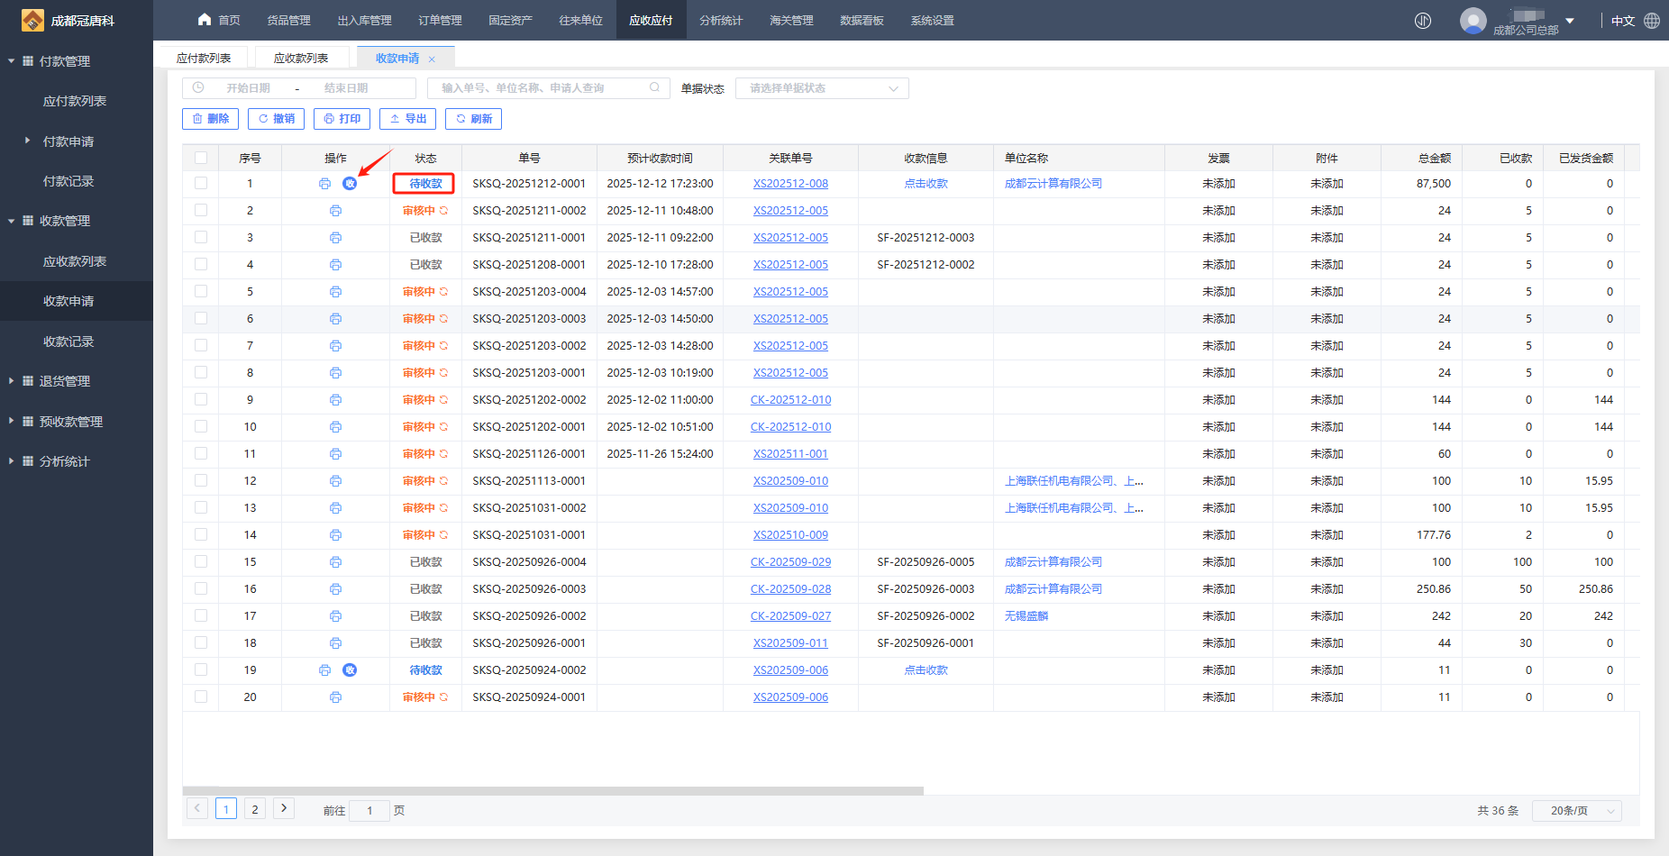Switch to the 应收款列表 tab
Image resolution: width=1669 pixels, height=856 pixels.
[x=301, y=59]
